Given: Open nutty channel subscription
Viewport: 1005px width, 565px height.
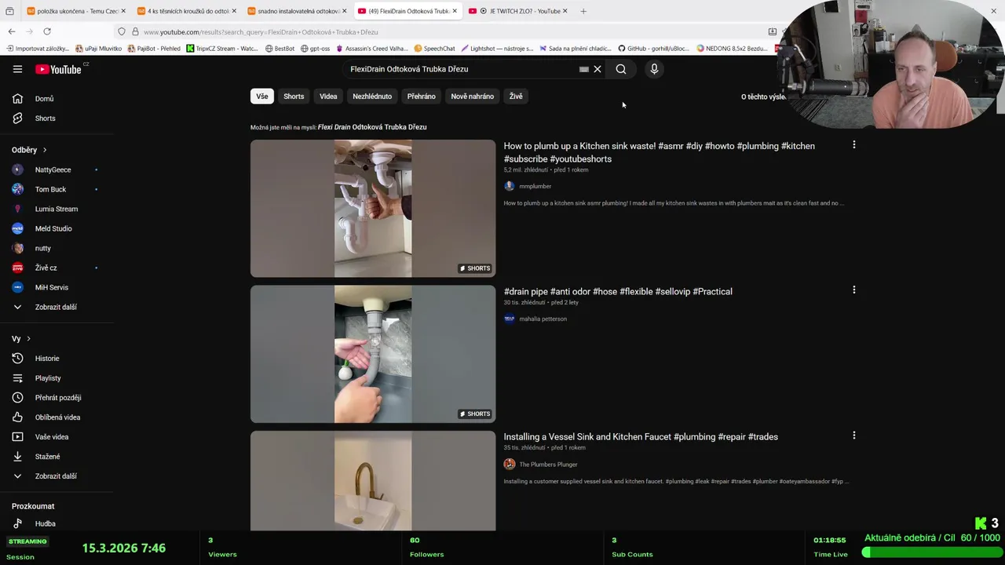Looking at the screenshot, I should click(x=42, y=248).
